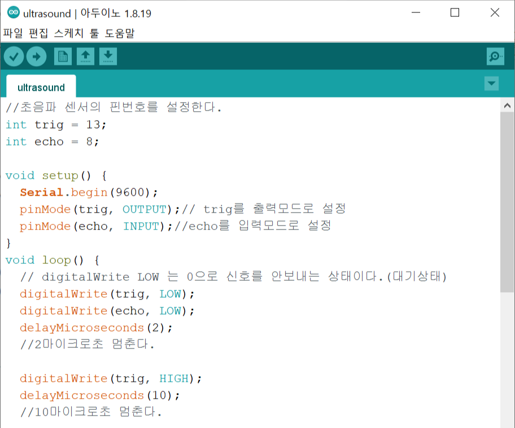Open the tab options dropdown arrow
This screenshot has width=515, height=428.
pos(491,83)
